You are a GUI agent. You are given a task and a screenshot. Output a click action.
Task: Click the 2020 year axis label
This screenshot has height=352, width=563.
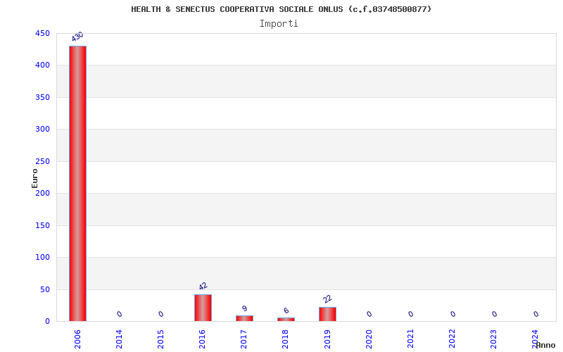point(369,339)
